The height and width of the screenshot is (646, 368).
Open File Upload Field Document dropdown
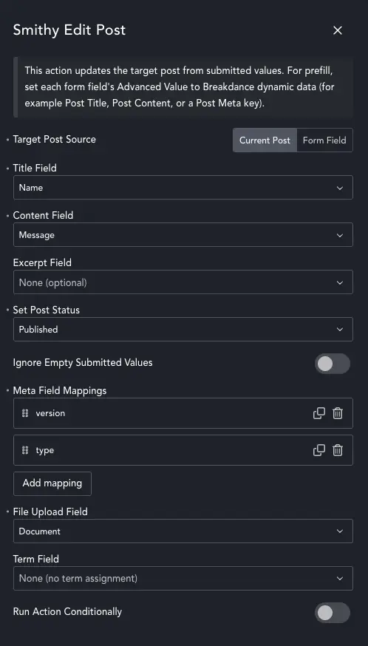(183, 531)
